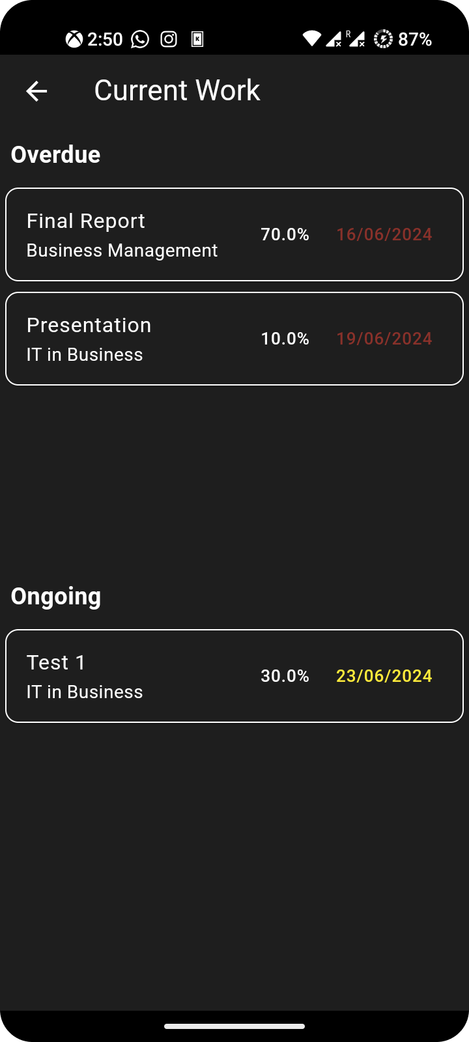Image resolution: width=469 pixels, height=1042 pixels.
Task: Tap overdue date 16/06/2024
Action: 384,234
